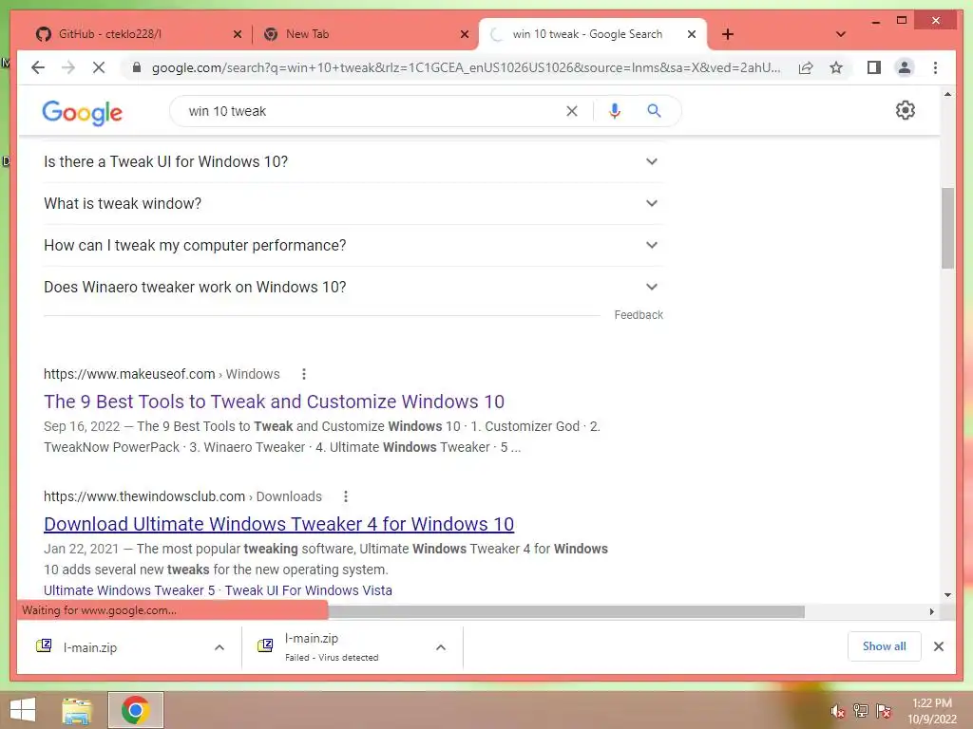Open Chrome three-dot menu

[936, 67]
